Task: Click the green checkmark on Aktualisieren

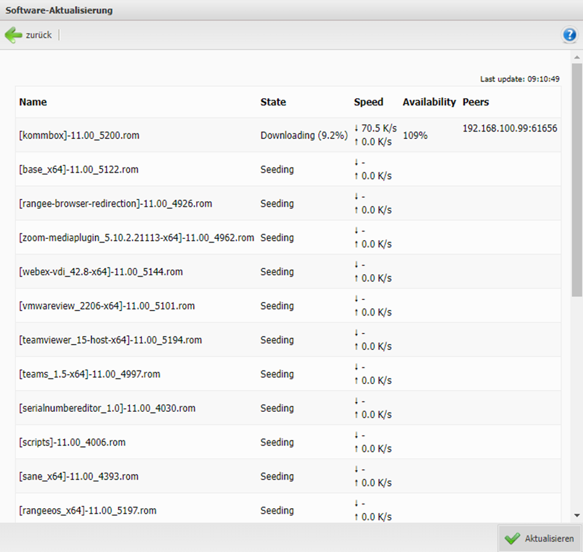Action: [x=513, y=538]
